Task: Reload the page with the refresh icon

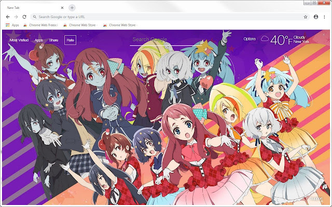Action: pyautogui.click(x=24, y=17)
